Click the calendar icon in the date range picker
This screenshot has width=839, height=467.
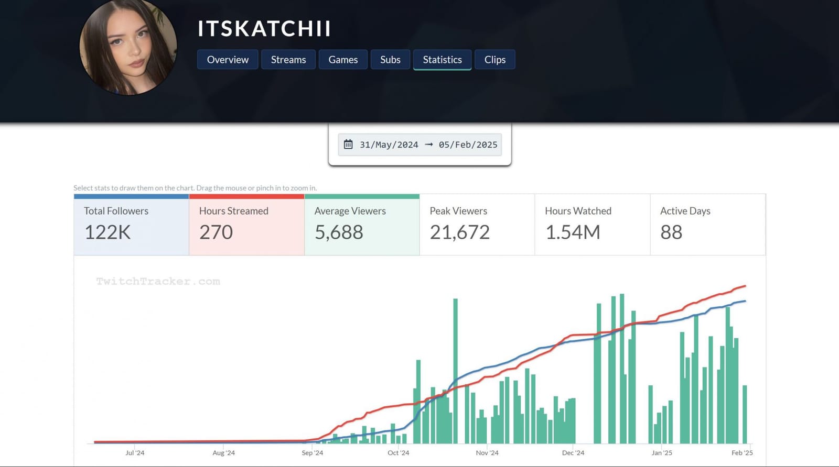[x=348, y=144]
